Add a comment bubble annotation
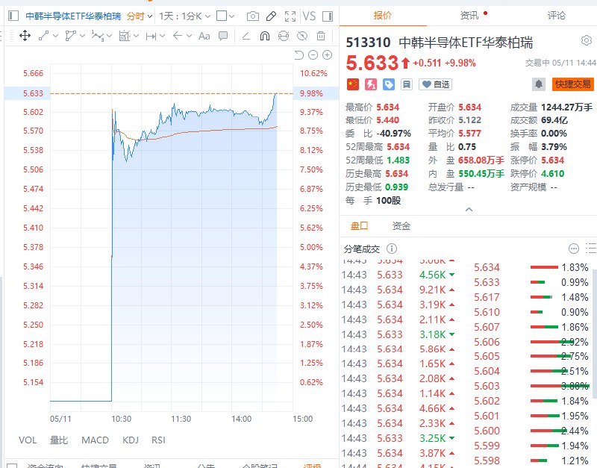Image resolution: width=597 pixels, height=468 pixels. pyautogui.click(x=223, y=36)
